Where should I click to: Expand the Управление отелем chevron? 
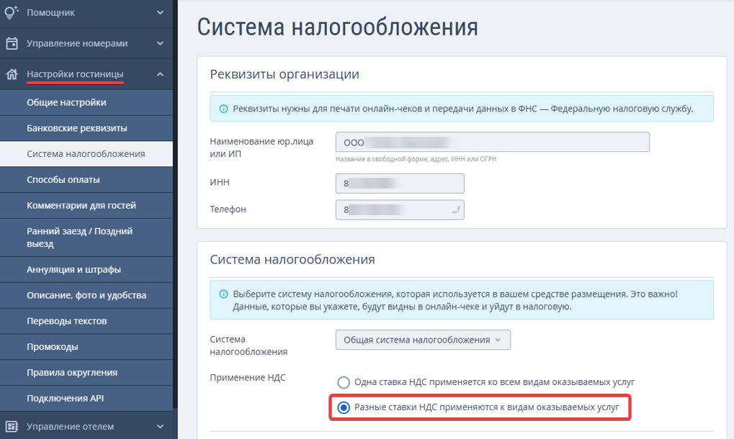click(160, 426)
